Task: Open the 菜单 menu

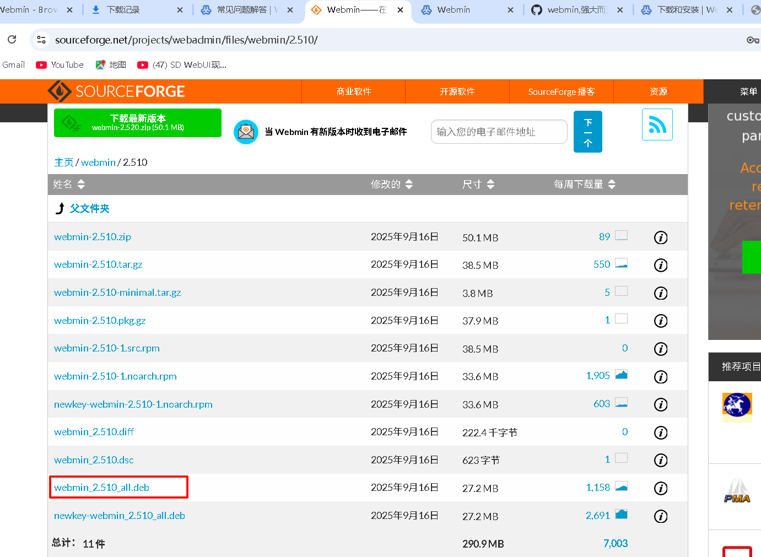Action: click(x=748, y=91)
